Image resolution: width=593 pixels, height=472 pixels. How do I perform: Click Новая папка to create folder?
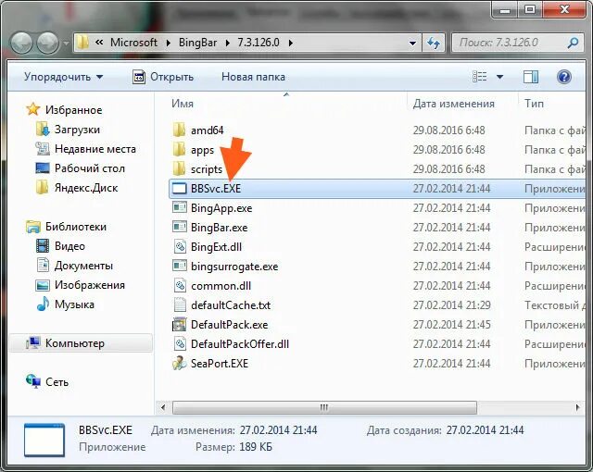pyautogui.click(x=253, y=77)
